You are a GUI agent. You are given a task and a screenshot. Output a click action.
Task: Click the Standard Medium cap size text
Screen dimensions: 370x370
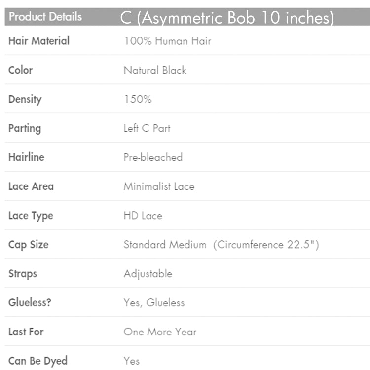coord(165,245)
